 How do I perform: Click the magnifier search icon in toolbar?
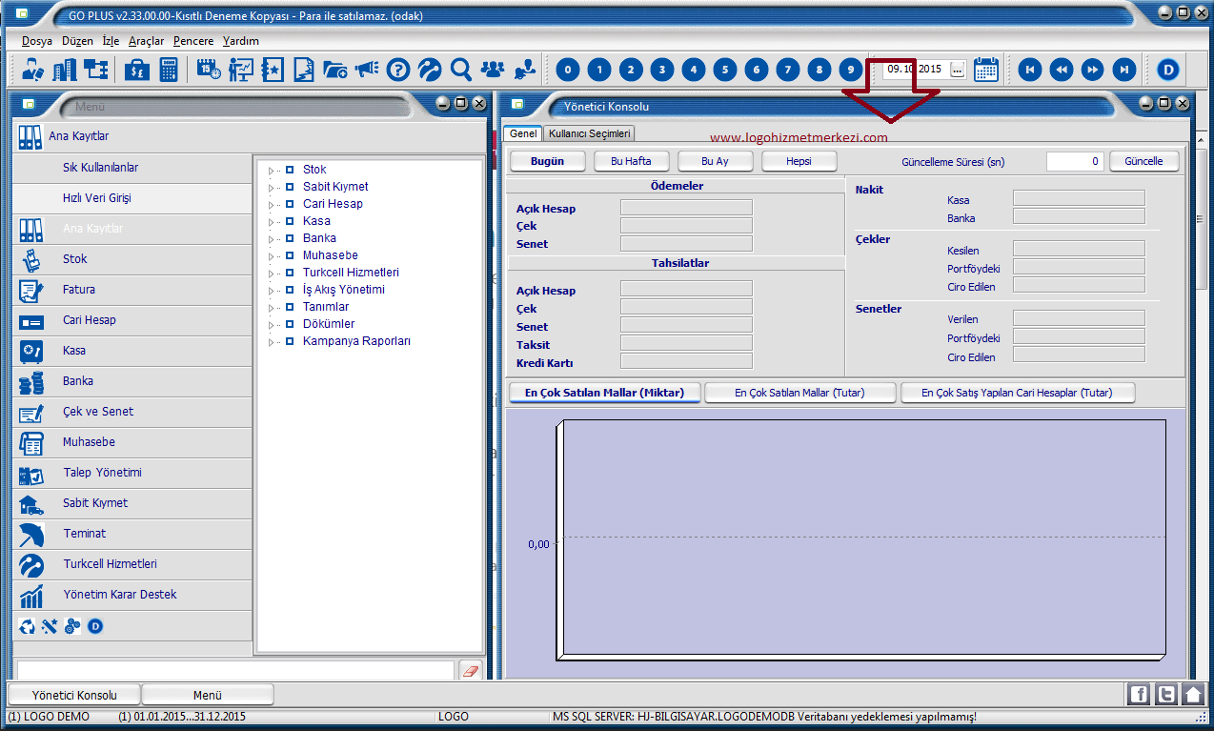(461, 69)
